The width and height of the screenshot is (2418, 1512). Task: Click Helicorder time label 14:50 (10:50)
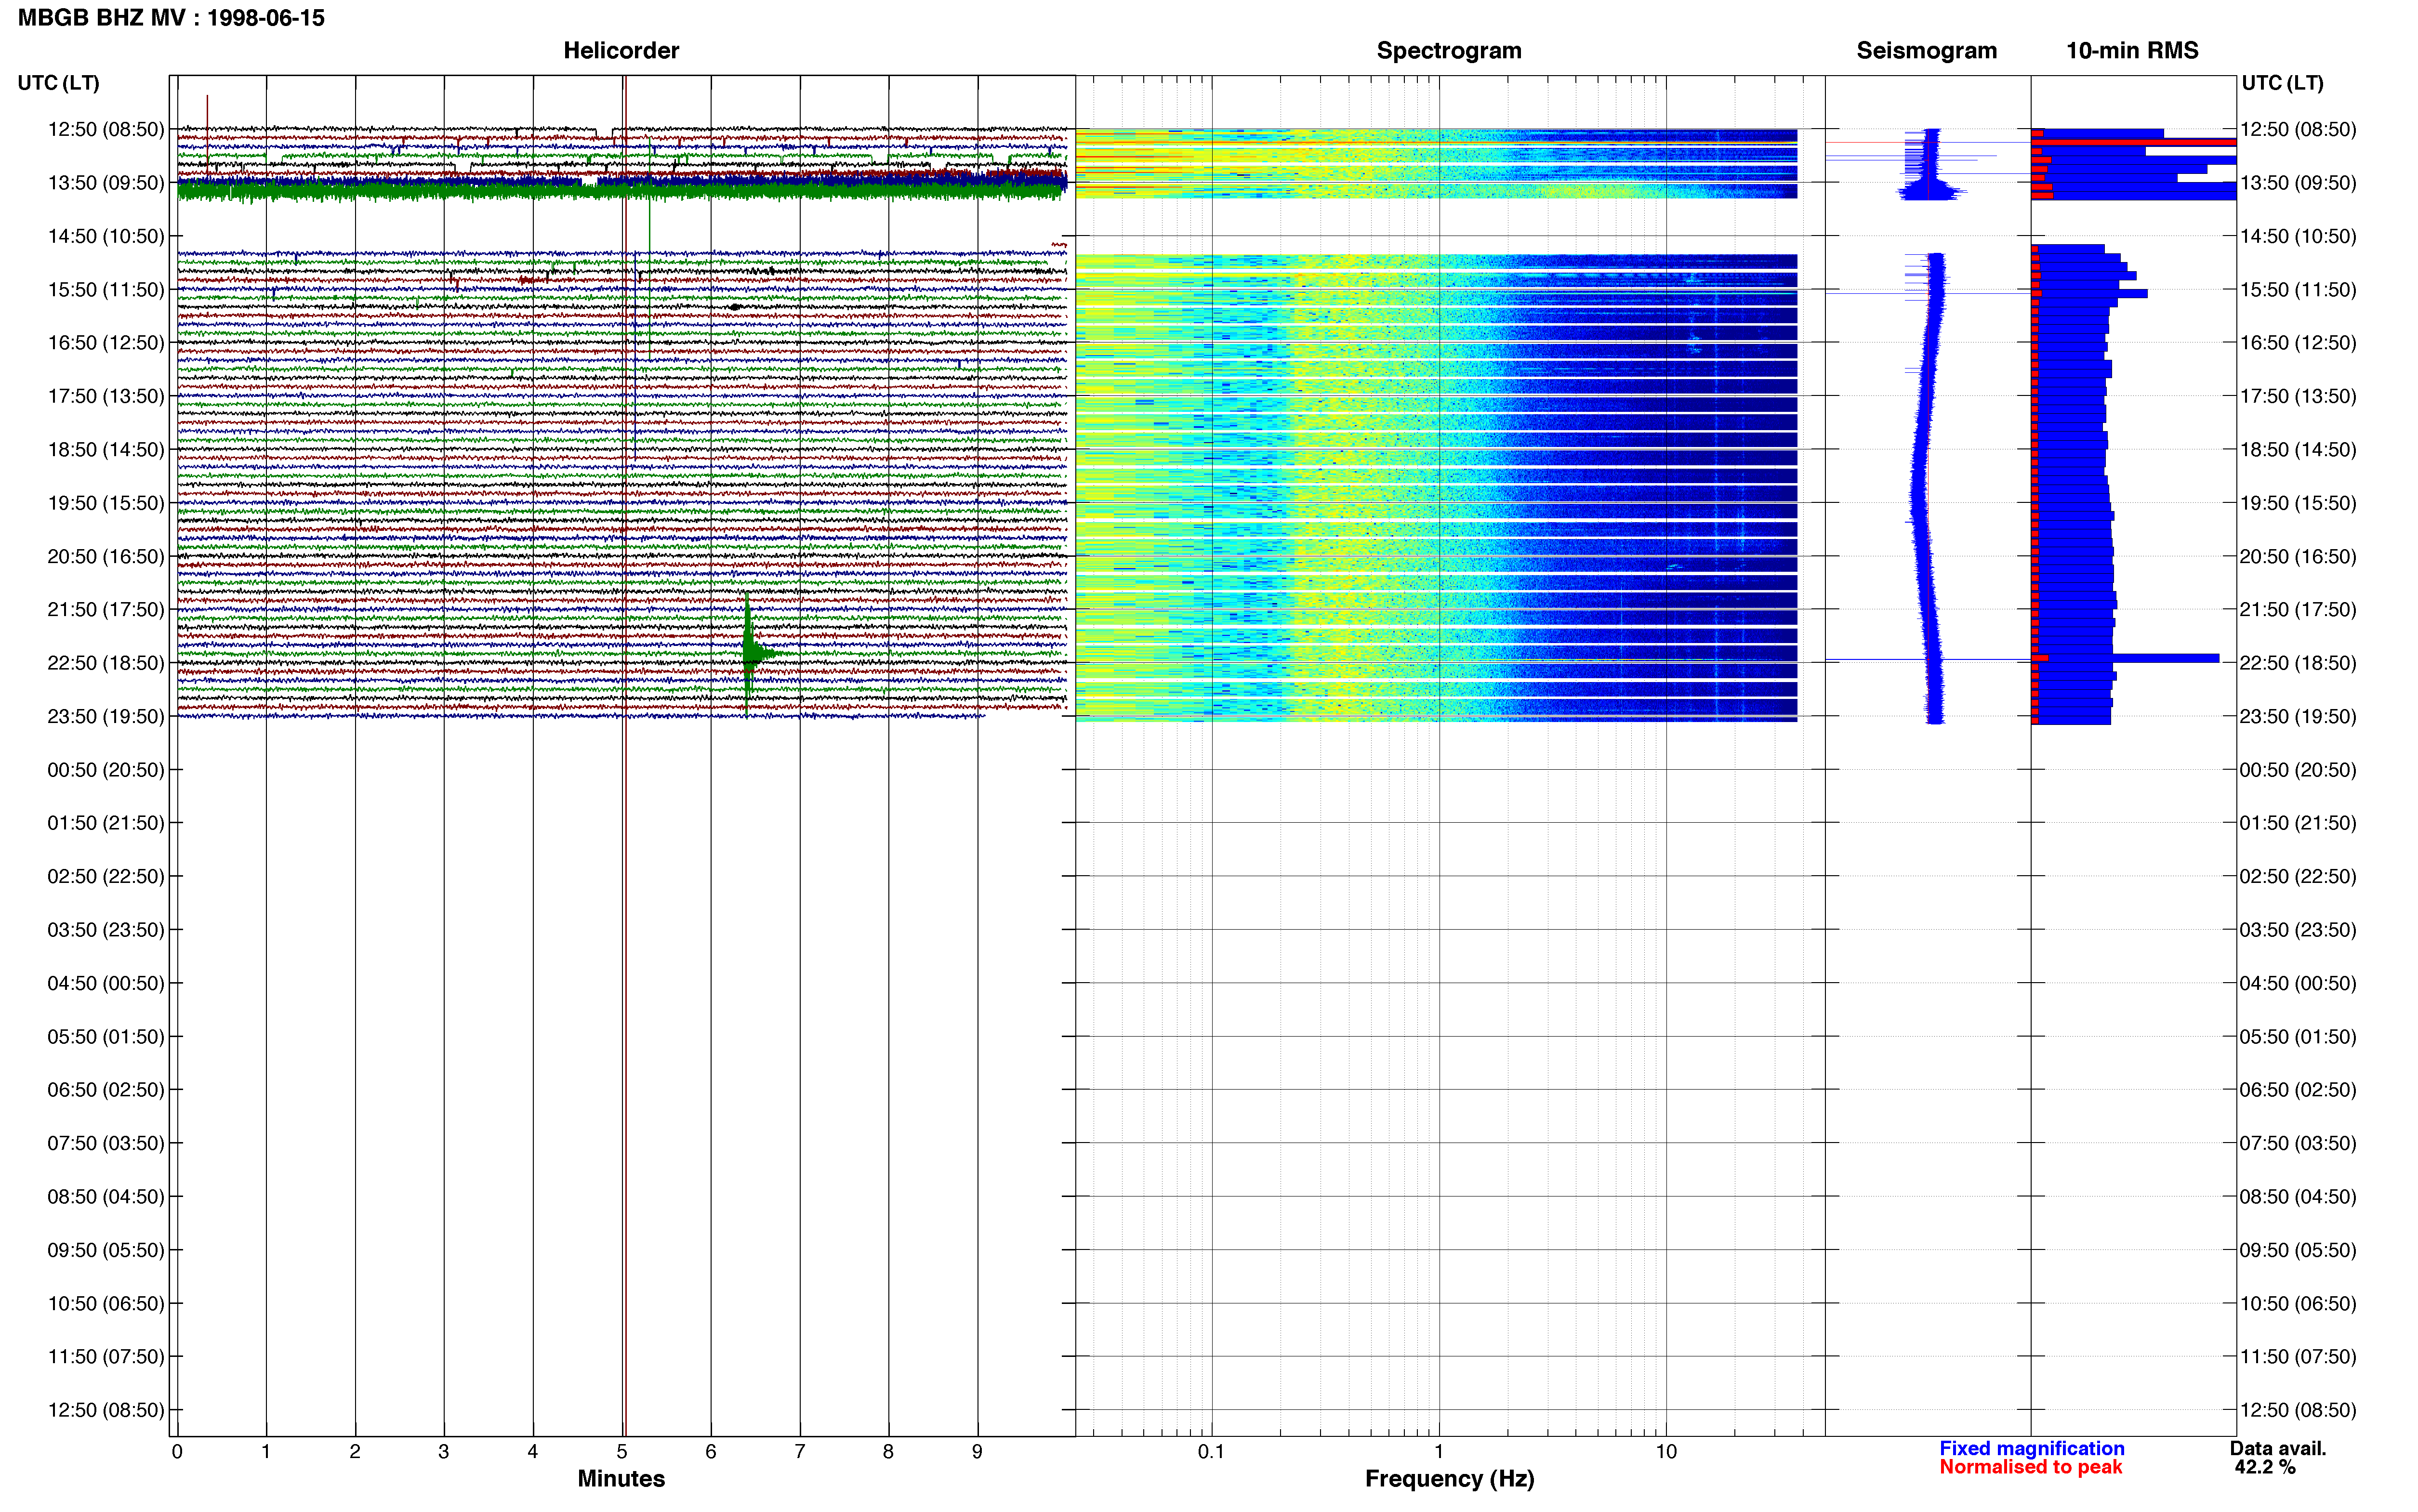106,236
